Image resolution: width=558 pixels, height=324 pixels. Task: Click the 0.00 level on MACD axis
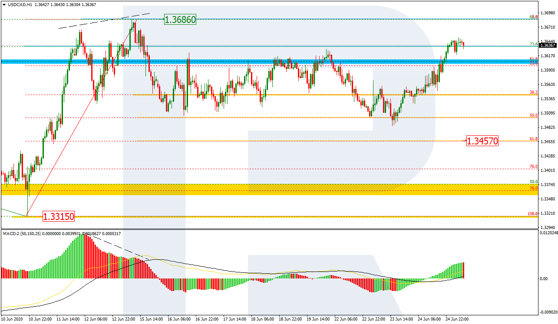point(543,278)
